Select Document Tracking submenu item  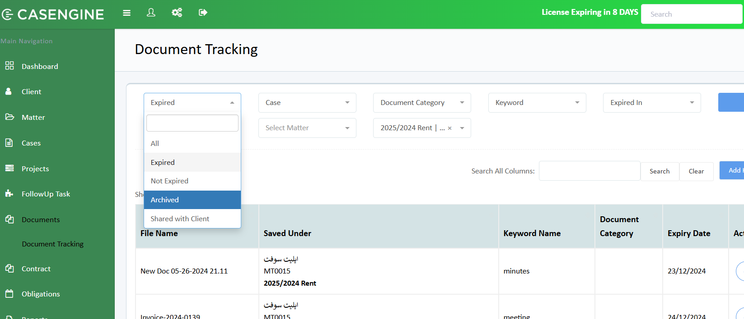(53, 244)
